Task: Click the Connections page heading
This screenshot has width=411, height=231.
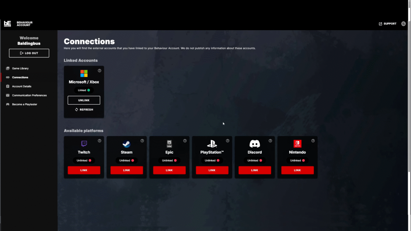Action: [89, 41]
